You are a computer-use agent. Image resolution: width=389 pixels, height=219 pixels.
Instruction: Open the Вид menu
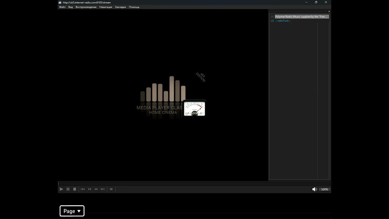pyautogui.click(x=71, y=7)
